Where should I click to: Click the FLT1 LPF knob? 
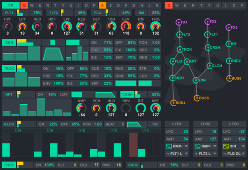point(23,27)
